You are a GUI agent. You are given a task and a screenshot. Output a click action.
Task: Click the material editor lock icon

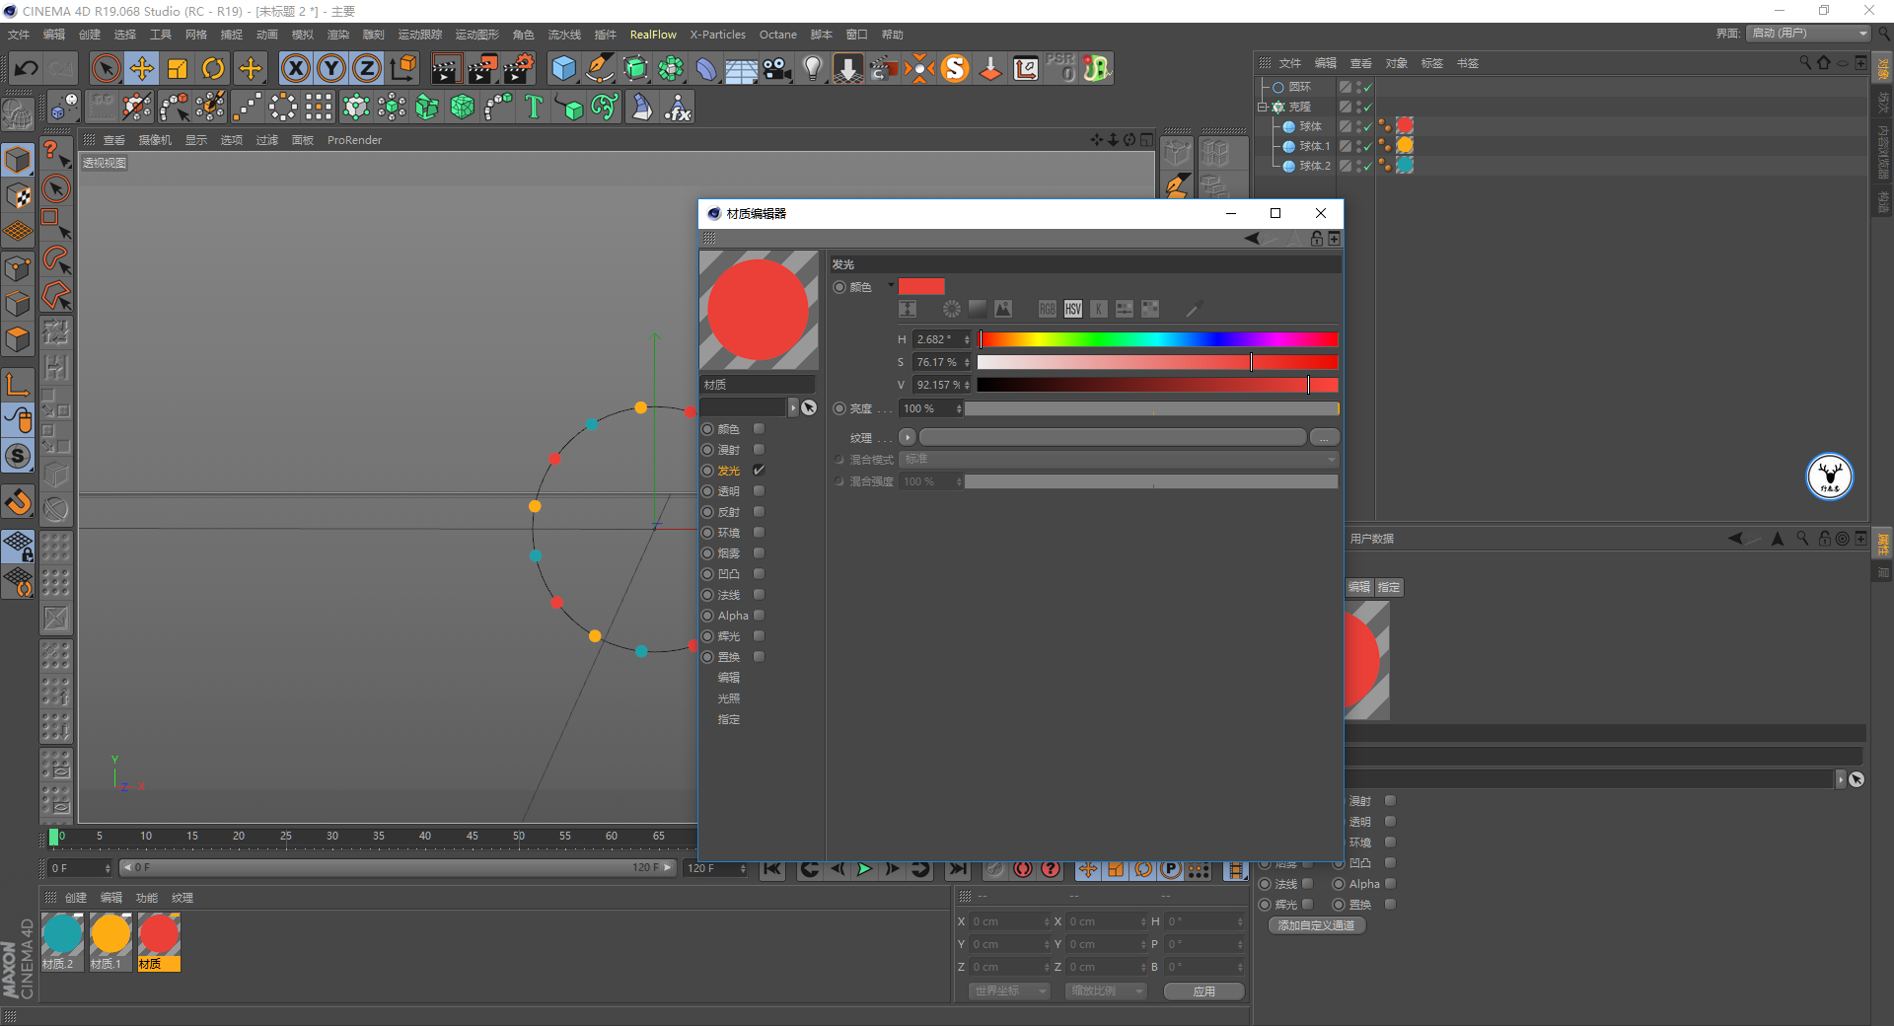click(1317, 239)
